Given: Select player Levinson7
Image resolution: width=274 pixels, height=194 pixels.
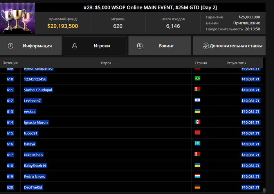Looking at the screenshot, I should 32,101.
